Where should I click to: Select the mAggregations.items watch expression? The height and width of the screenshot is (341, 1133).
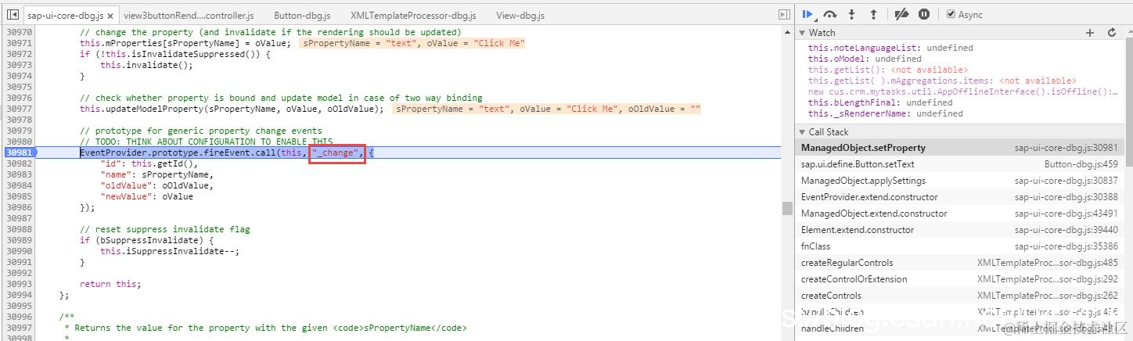(x=942, y=81)
